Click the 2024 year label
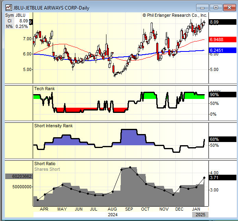This screenshot has width=238, height=221. (113, 215)
